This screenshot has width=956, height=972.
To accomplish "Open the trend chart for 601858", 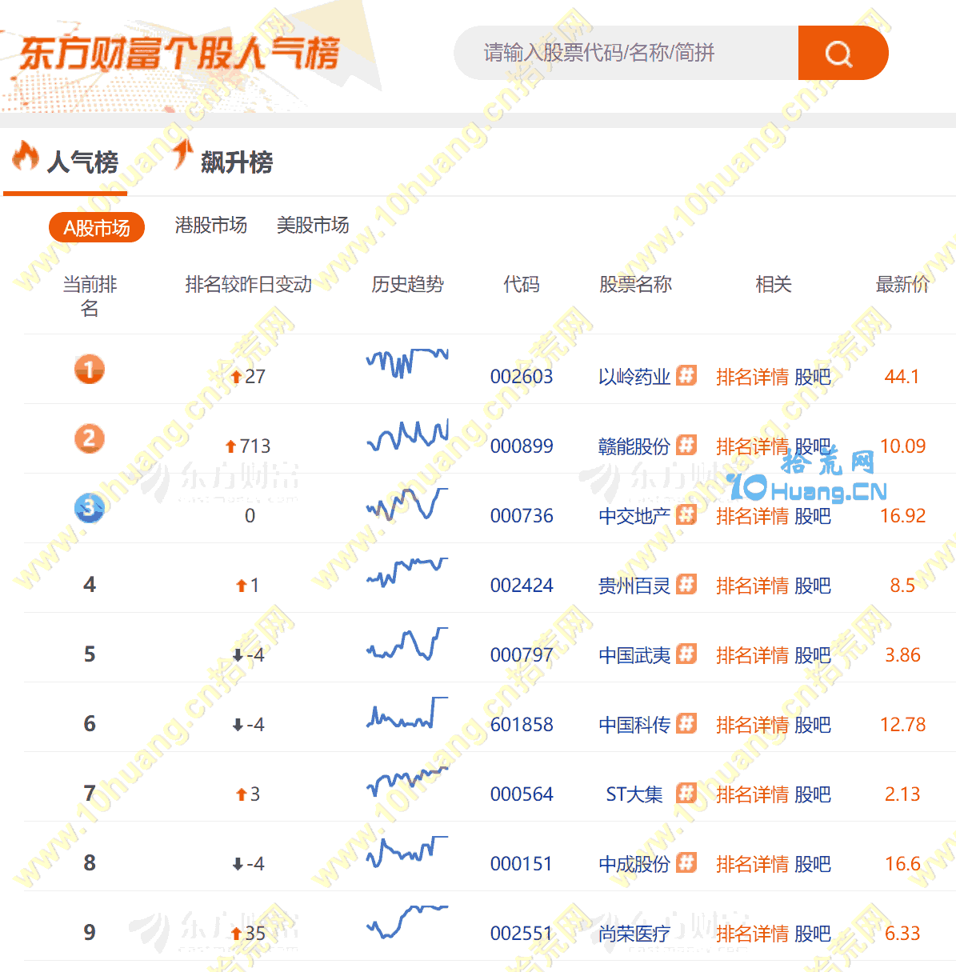I will [407, 712].
